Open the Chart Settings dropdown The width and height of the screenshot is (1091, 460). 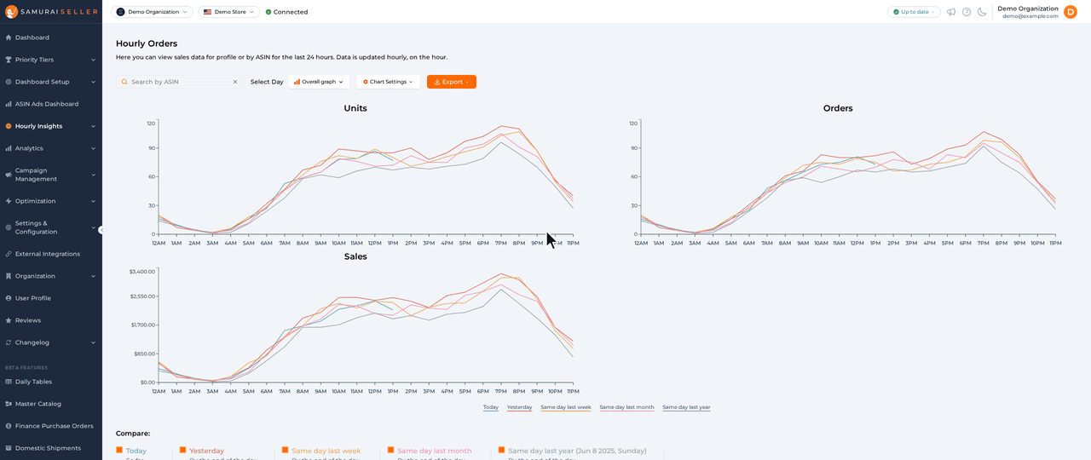[x=388, y=82]
